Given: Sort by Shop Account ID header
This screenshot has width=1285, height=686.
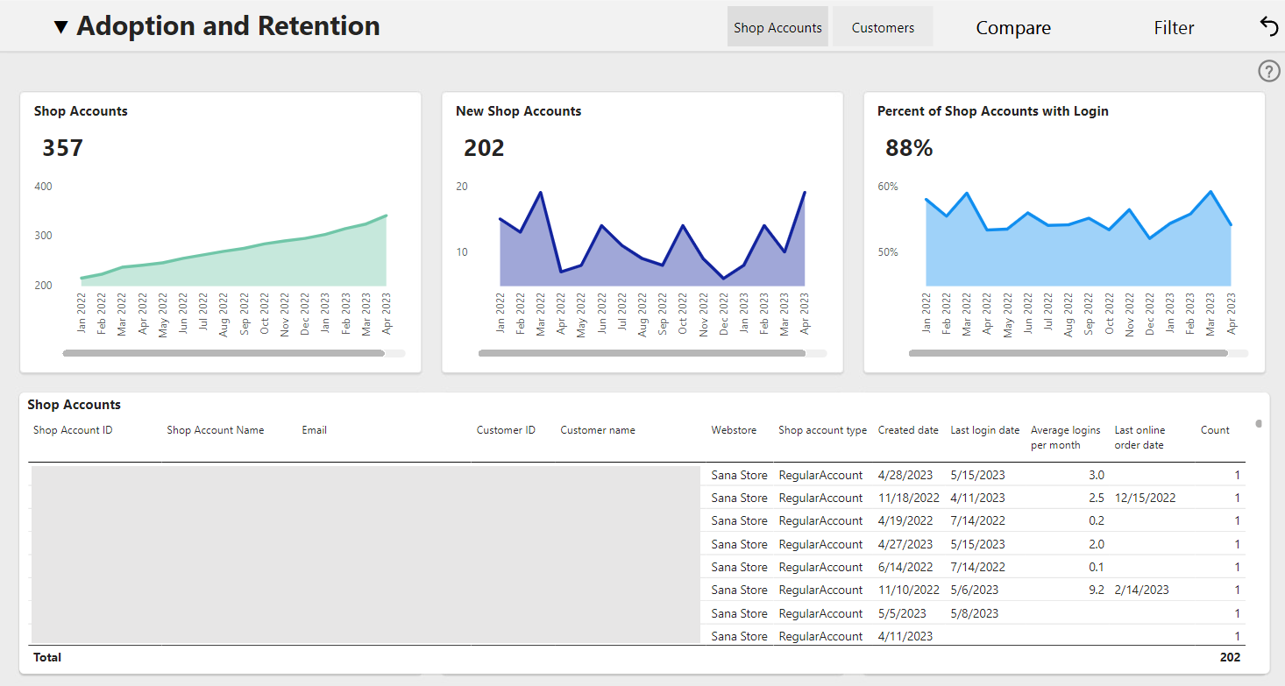Looking at the screenshot, I should [73, 430].
